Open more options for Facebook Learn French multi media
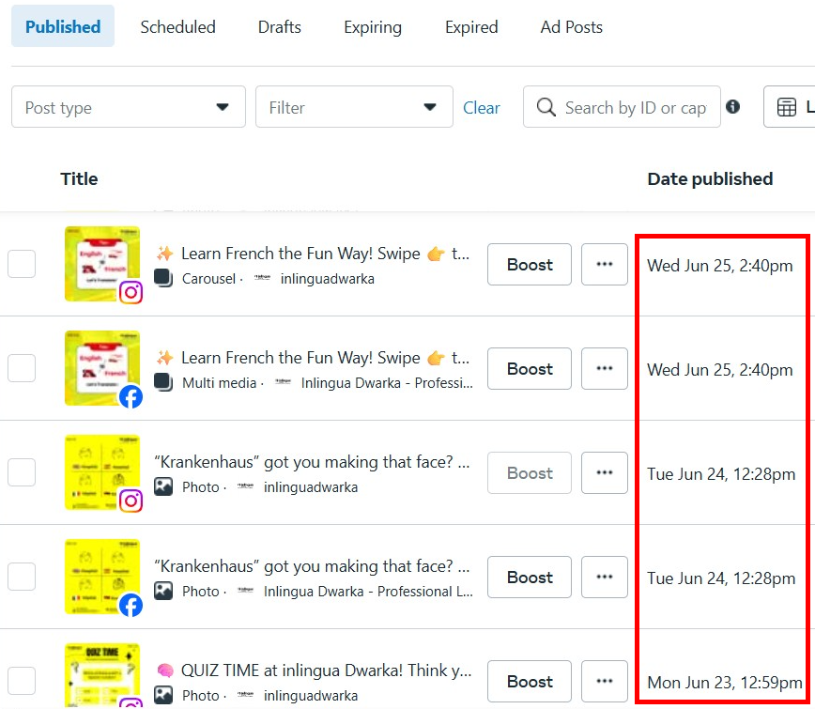 pos(605,368)
